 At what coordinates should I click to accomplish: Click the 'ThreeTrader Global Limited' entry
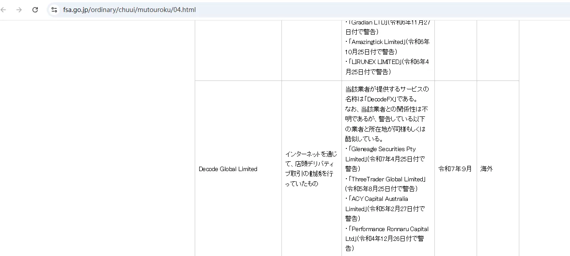point(388,179)
